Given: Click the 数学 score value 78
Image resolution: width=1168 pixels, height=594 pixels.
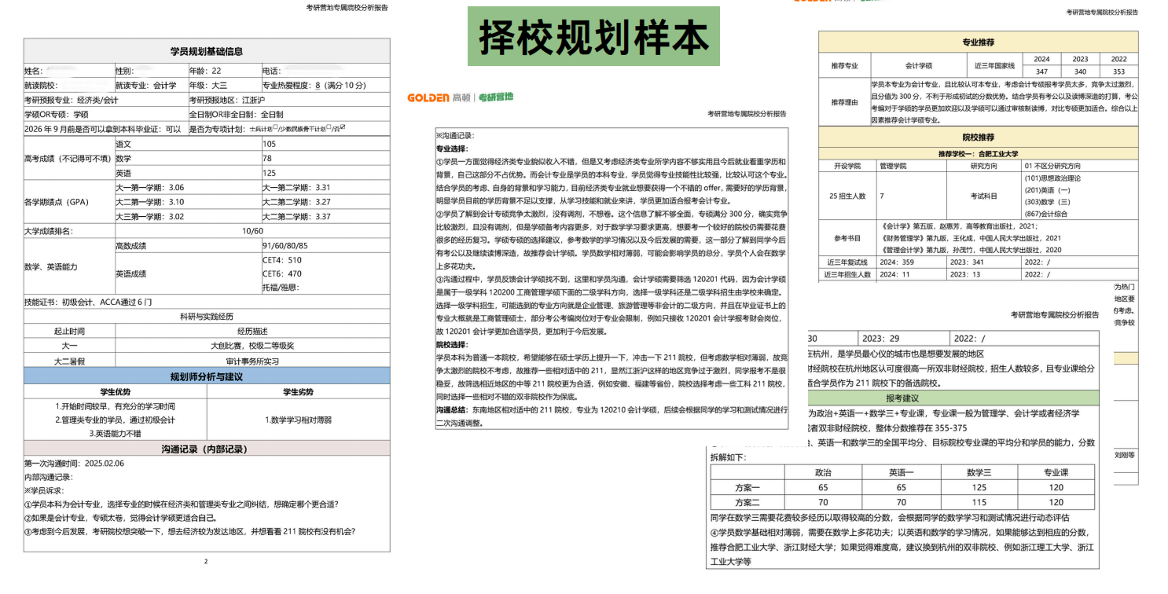Looking at the screenshot, I should [x=267, y=158].
